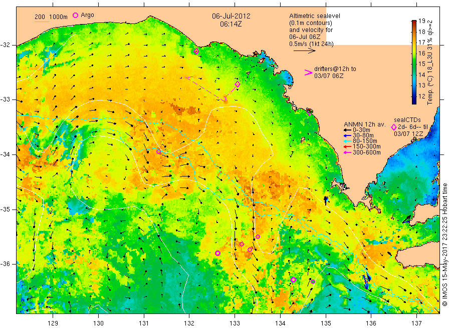The image size is (451, 330).
Task: Click the '03/07 06Z' drifter date text
Action: coord(329,76)
